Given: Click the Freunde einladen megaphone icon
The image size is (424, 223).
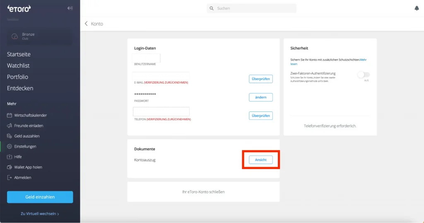Looking at the screenshot, I should tap(10, 126).
